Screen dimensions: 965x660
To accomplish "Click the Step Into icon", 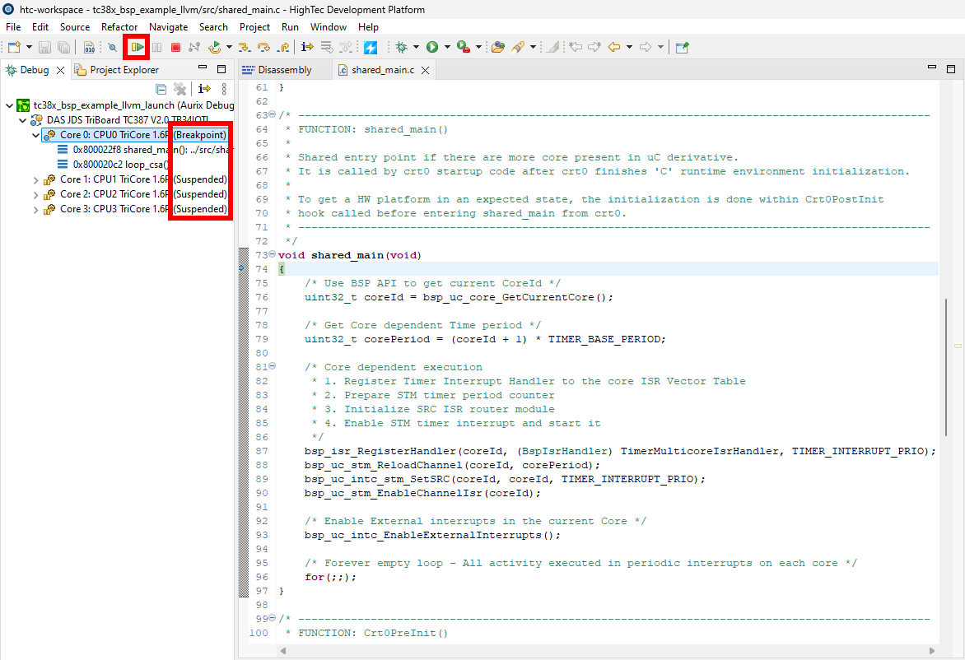I will click(x=244, y=48).
